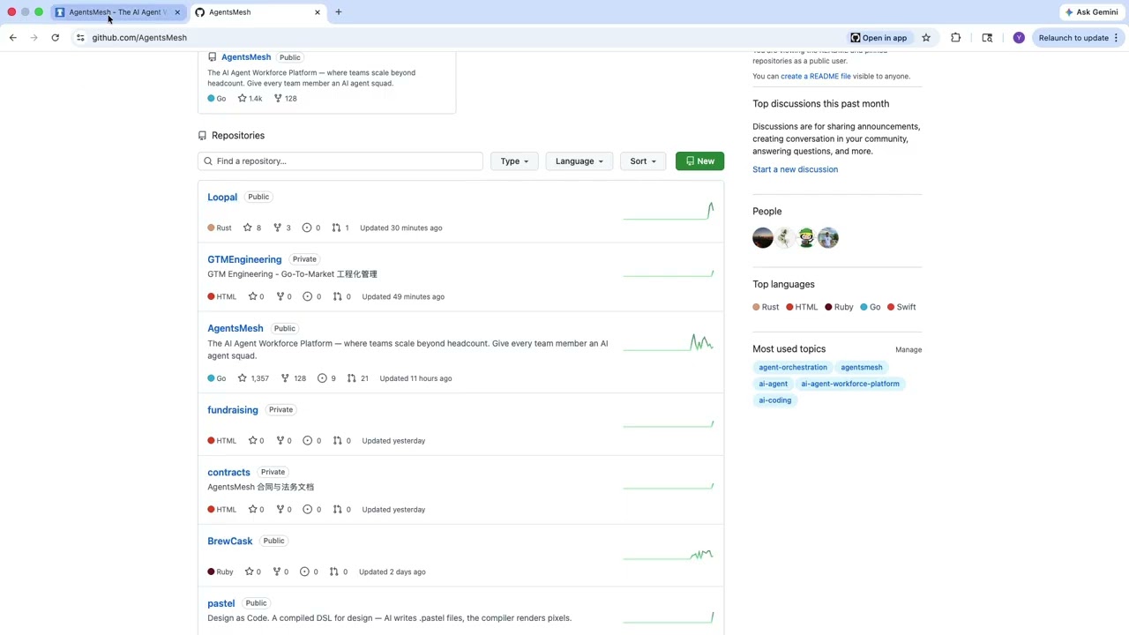Click the New repository button
This screenshot has height=635, width=1129.
[x=700, y=161]
